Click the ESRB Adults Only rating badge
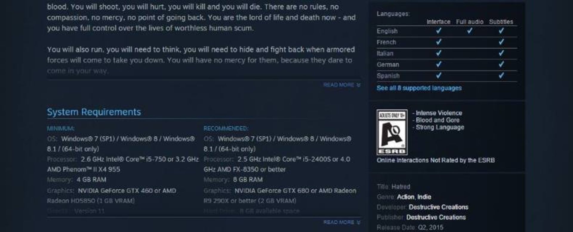This screenshot has height=232, width=573. [392, 132]
